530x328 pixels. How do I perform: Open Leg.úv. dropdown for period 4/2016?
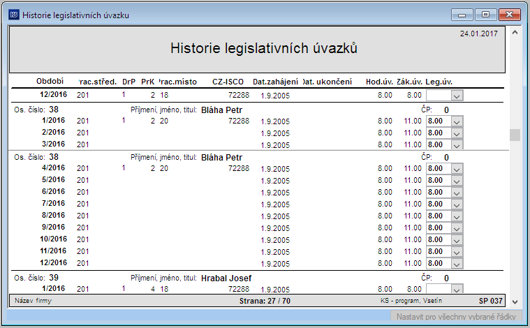(457, 169)
